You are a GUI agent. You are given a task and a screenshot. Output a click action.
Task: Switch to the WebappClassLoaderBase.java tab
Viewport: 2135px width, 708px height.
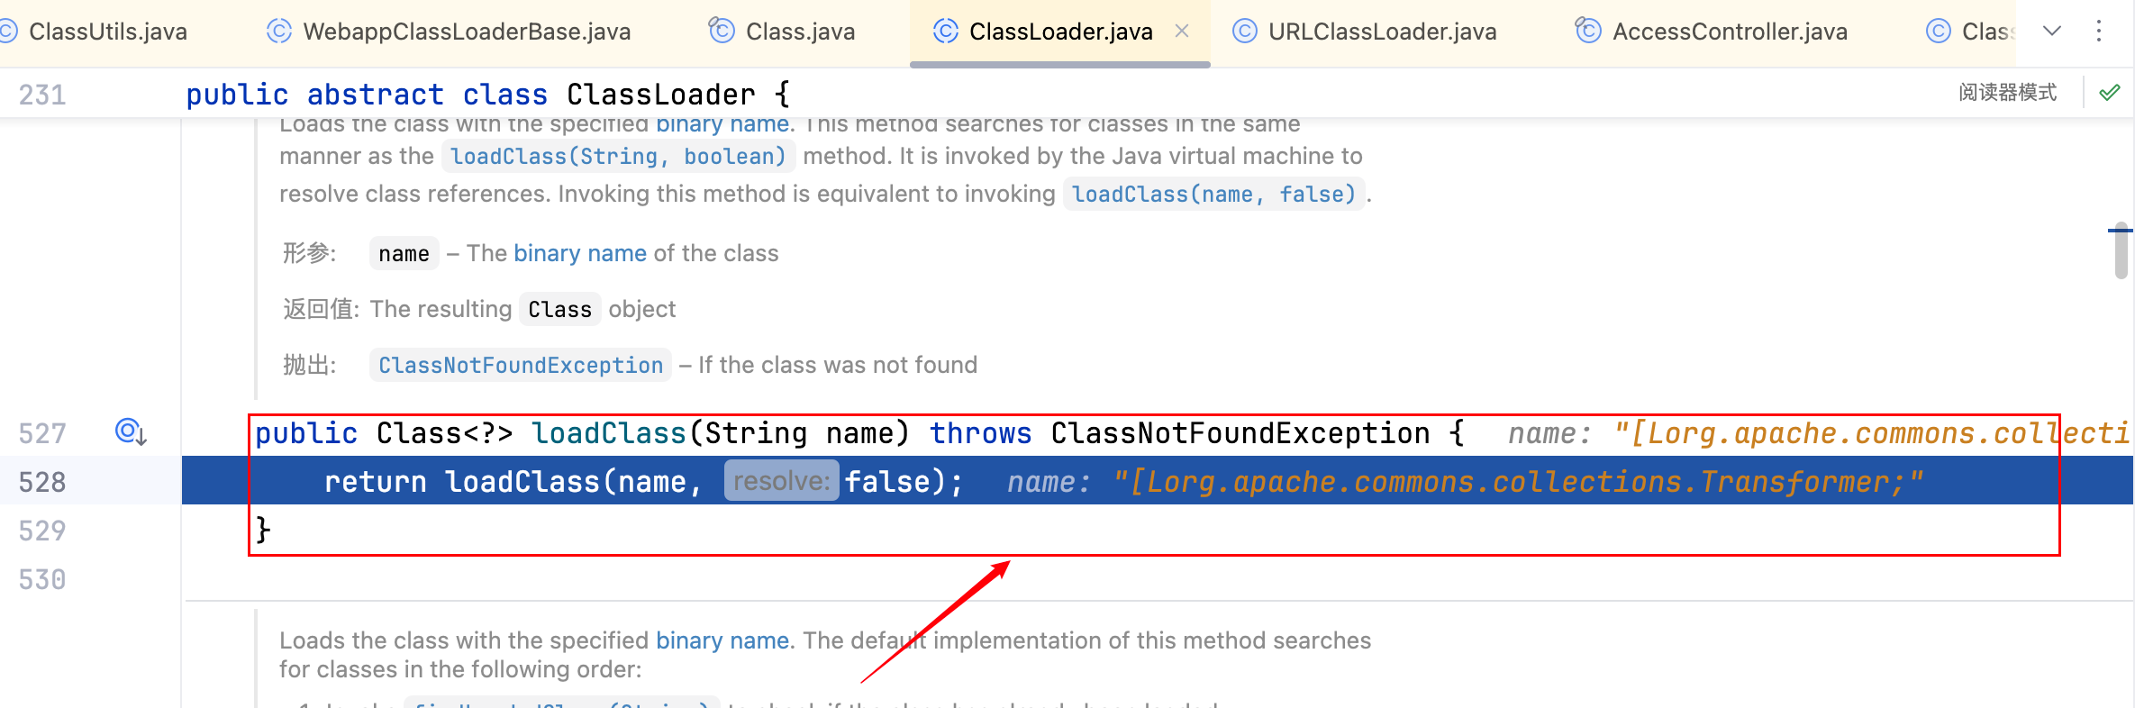467,32
